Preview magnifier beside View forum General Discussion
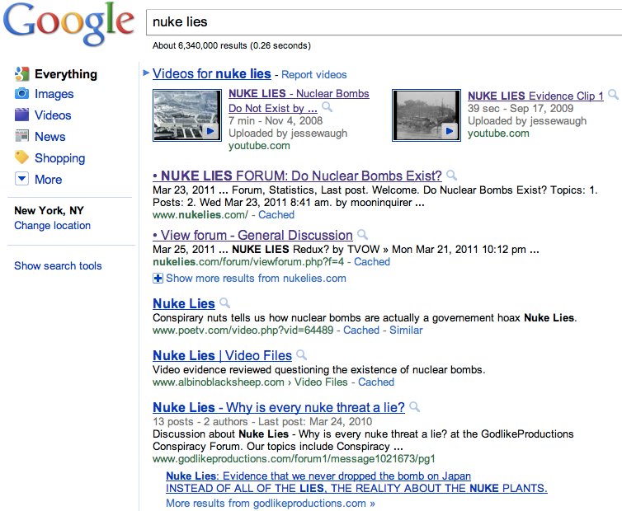The height and width of the screenshot is (511, 622). tap(362, 235)
